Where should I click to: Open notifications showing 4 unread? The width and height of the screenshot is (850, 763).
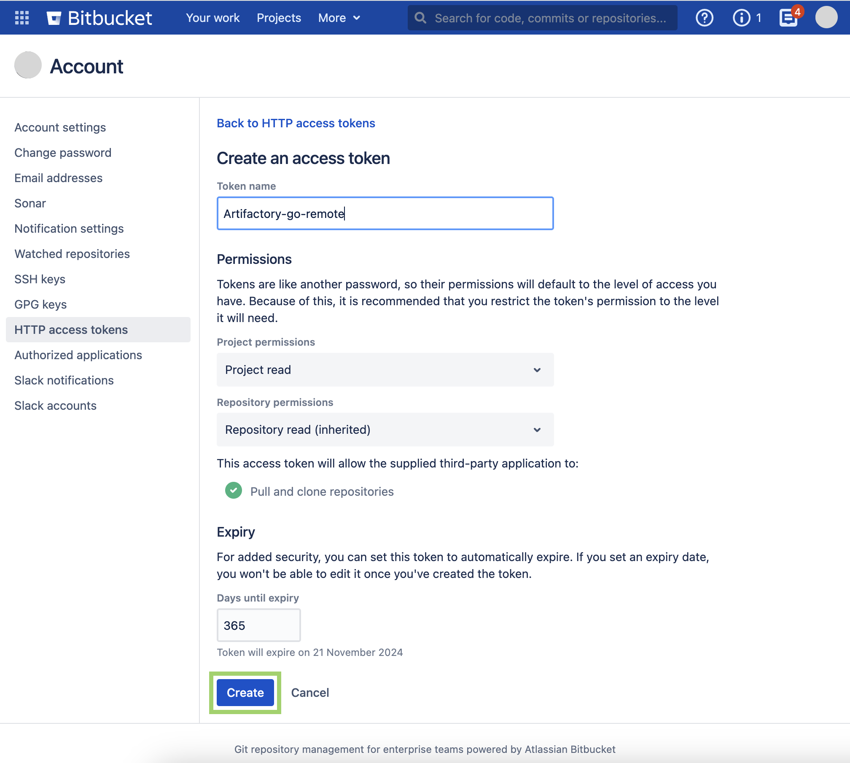(x=789, y=18)
